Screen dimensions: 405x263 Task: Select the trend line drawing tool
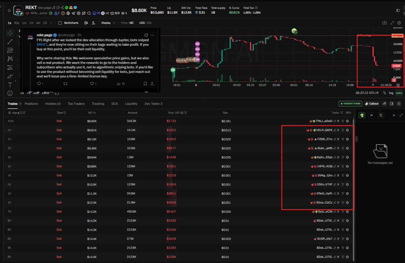click(10, 41)
